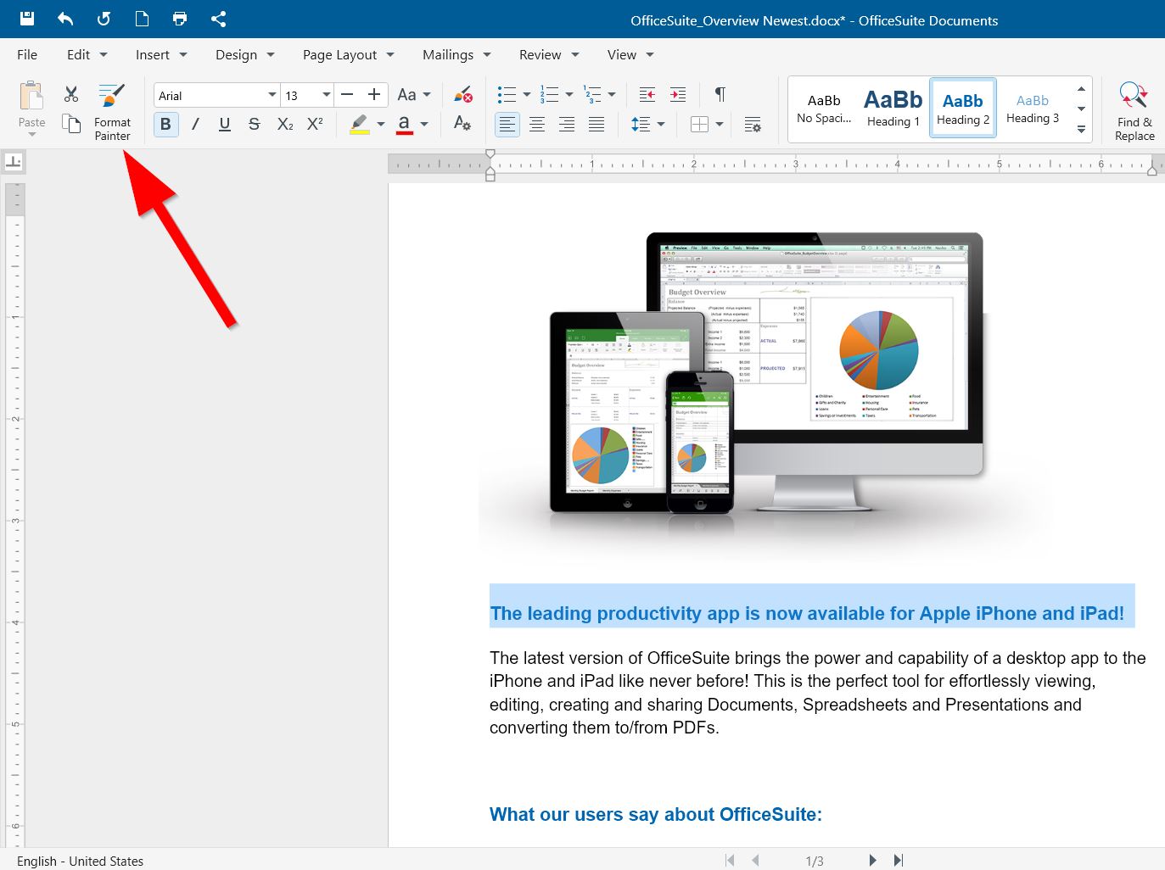This screenshot has height=870, width=1165.
Task: Open the font name dropdown
Action: click(x=272, y=95)
